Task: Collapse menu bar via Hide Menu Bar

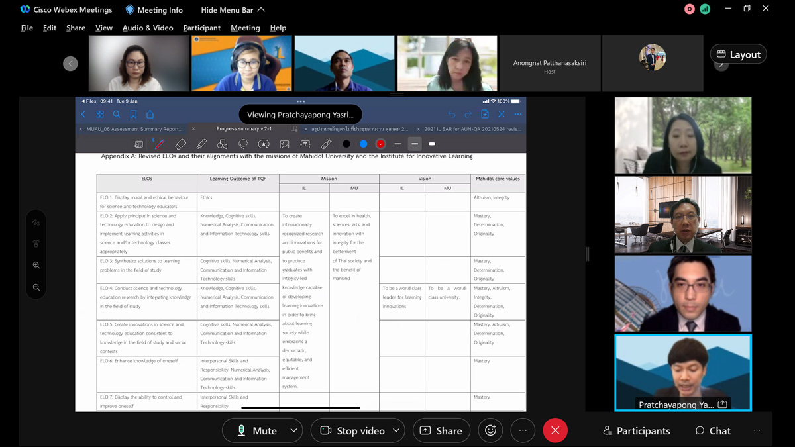Action: click(233, 10)
